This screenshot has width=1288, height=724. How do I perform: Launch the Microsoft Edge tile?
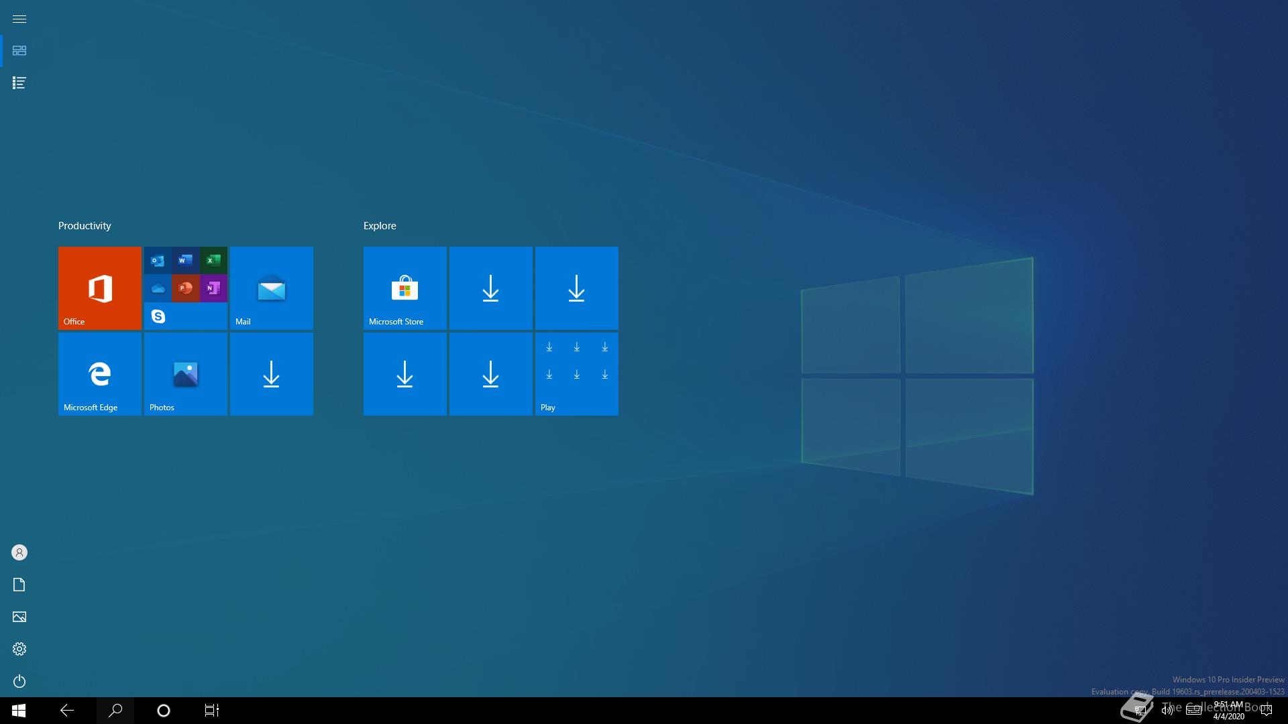point(100,374)
